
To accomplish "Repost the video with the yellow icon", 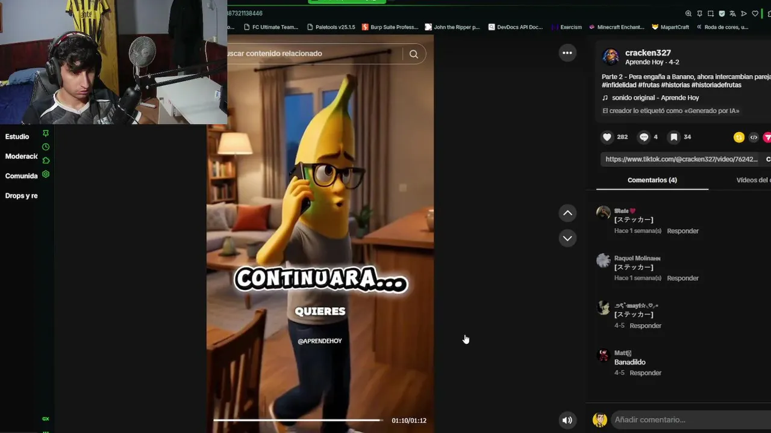I will [739, 137].
